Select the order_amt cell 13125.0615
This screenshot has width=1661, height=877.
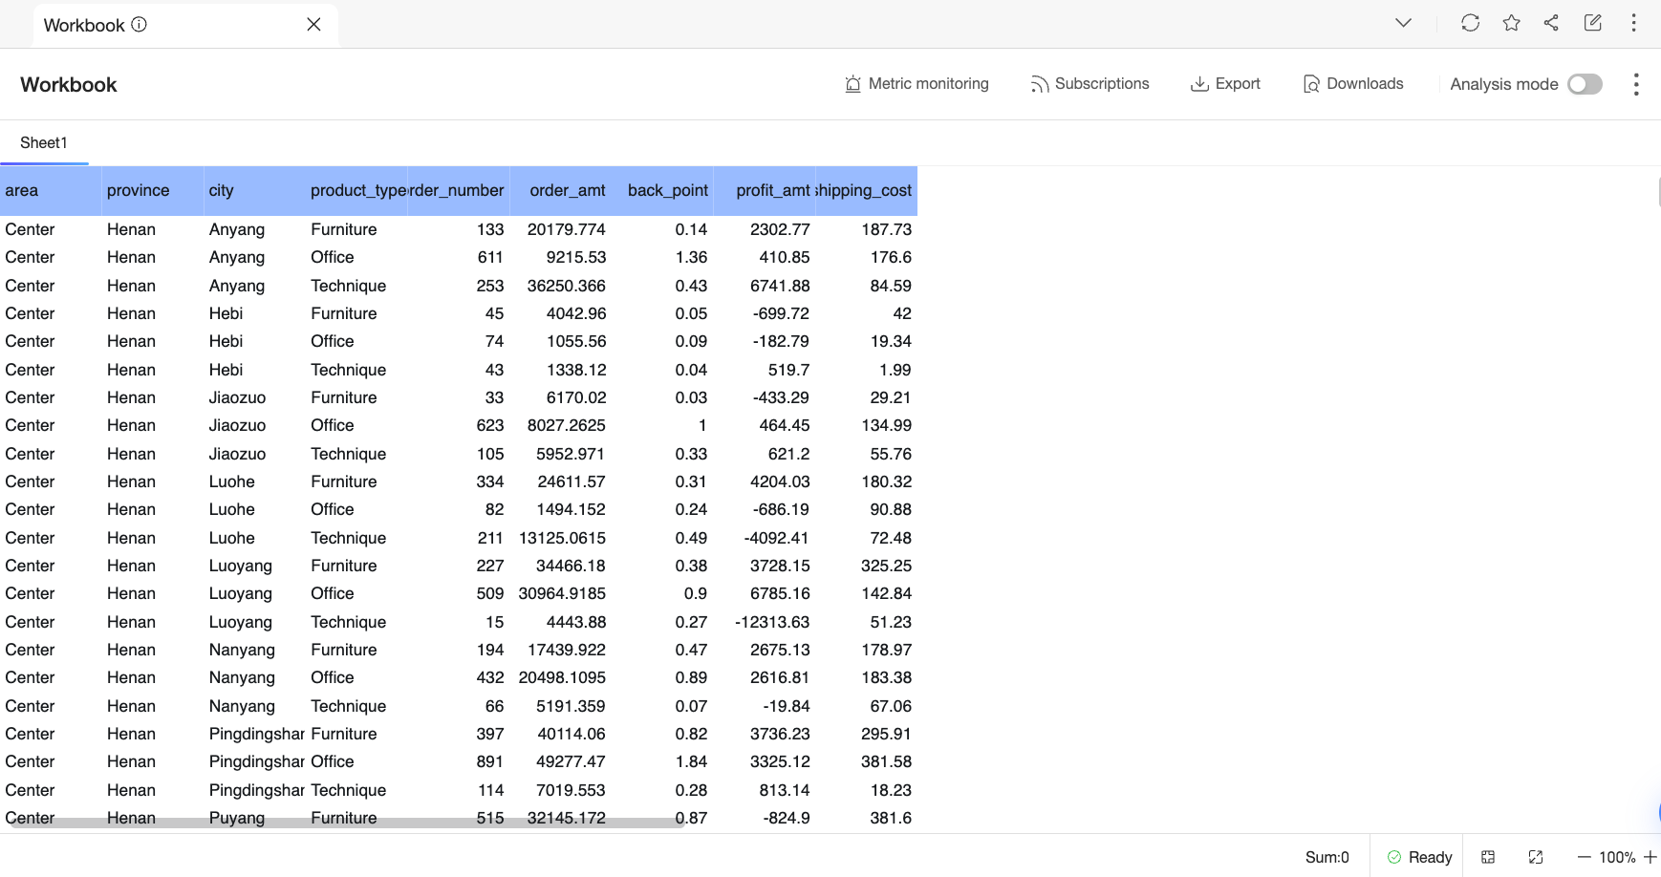point(561,538)
